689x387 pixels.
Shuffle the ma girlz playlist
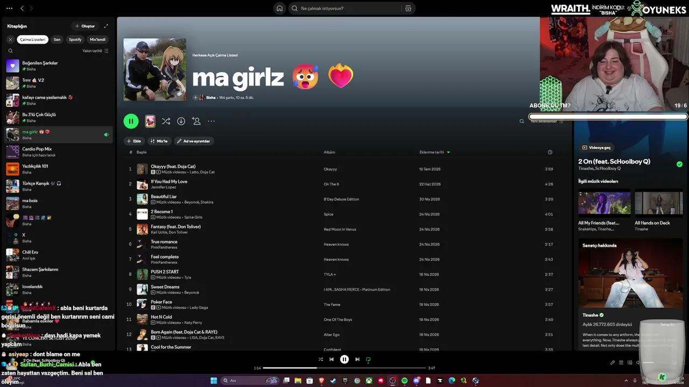166,121
